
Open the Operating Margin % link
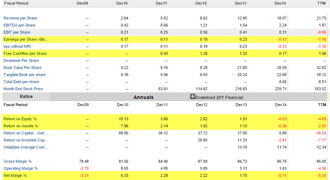tap(20, 168)
